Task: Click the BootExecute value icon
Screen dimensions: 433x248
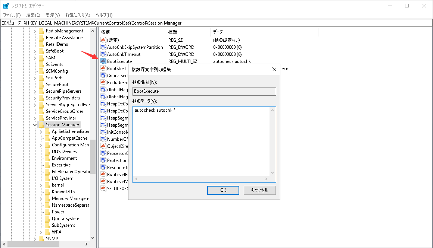Action: coord(103,61)
